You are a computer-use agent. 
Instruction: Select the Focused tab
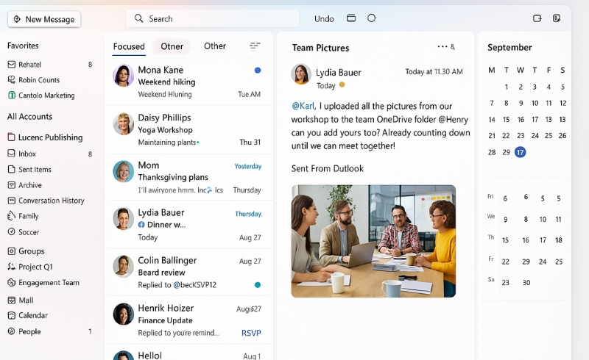(x=129, y=46)
